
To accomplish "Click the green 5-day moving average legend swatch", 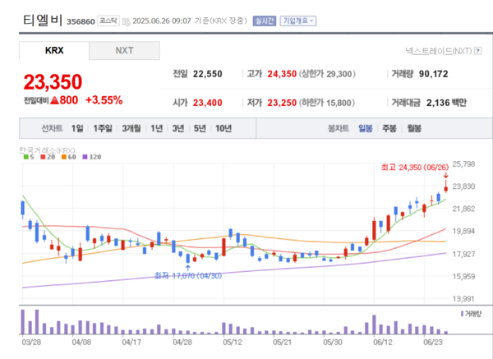I will (25, 157).
